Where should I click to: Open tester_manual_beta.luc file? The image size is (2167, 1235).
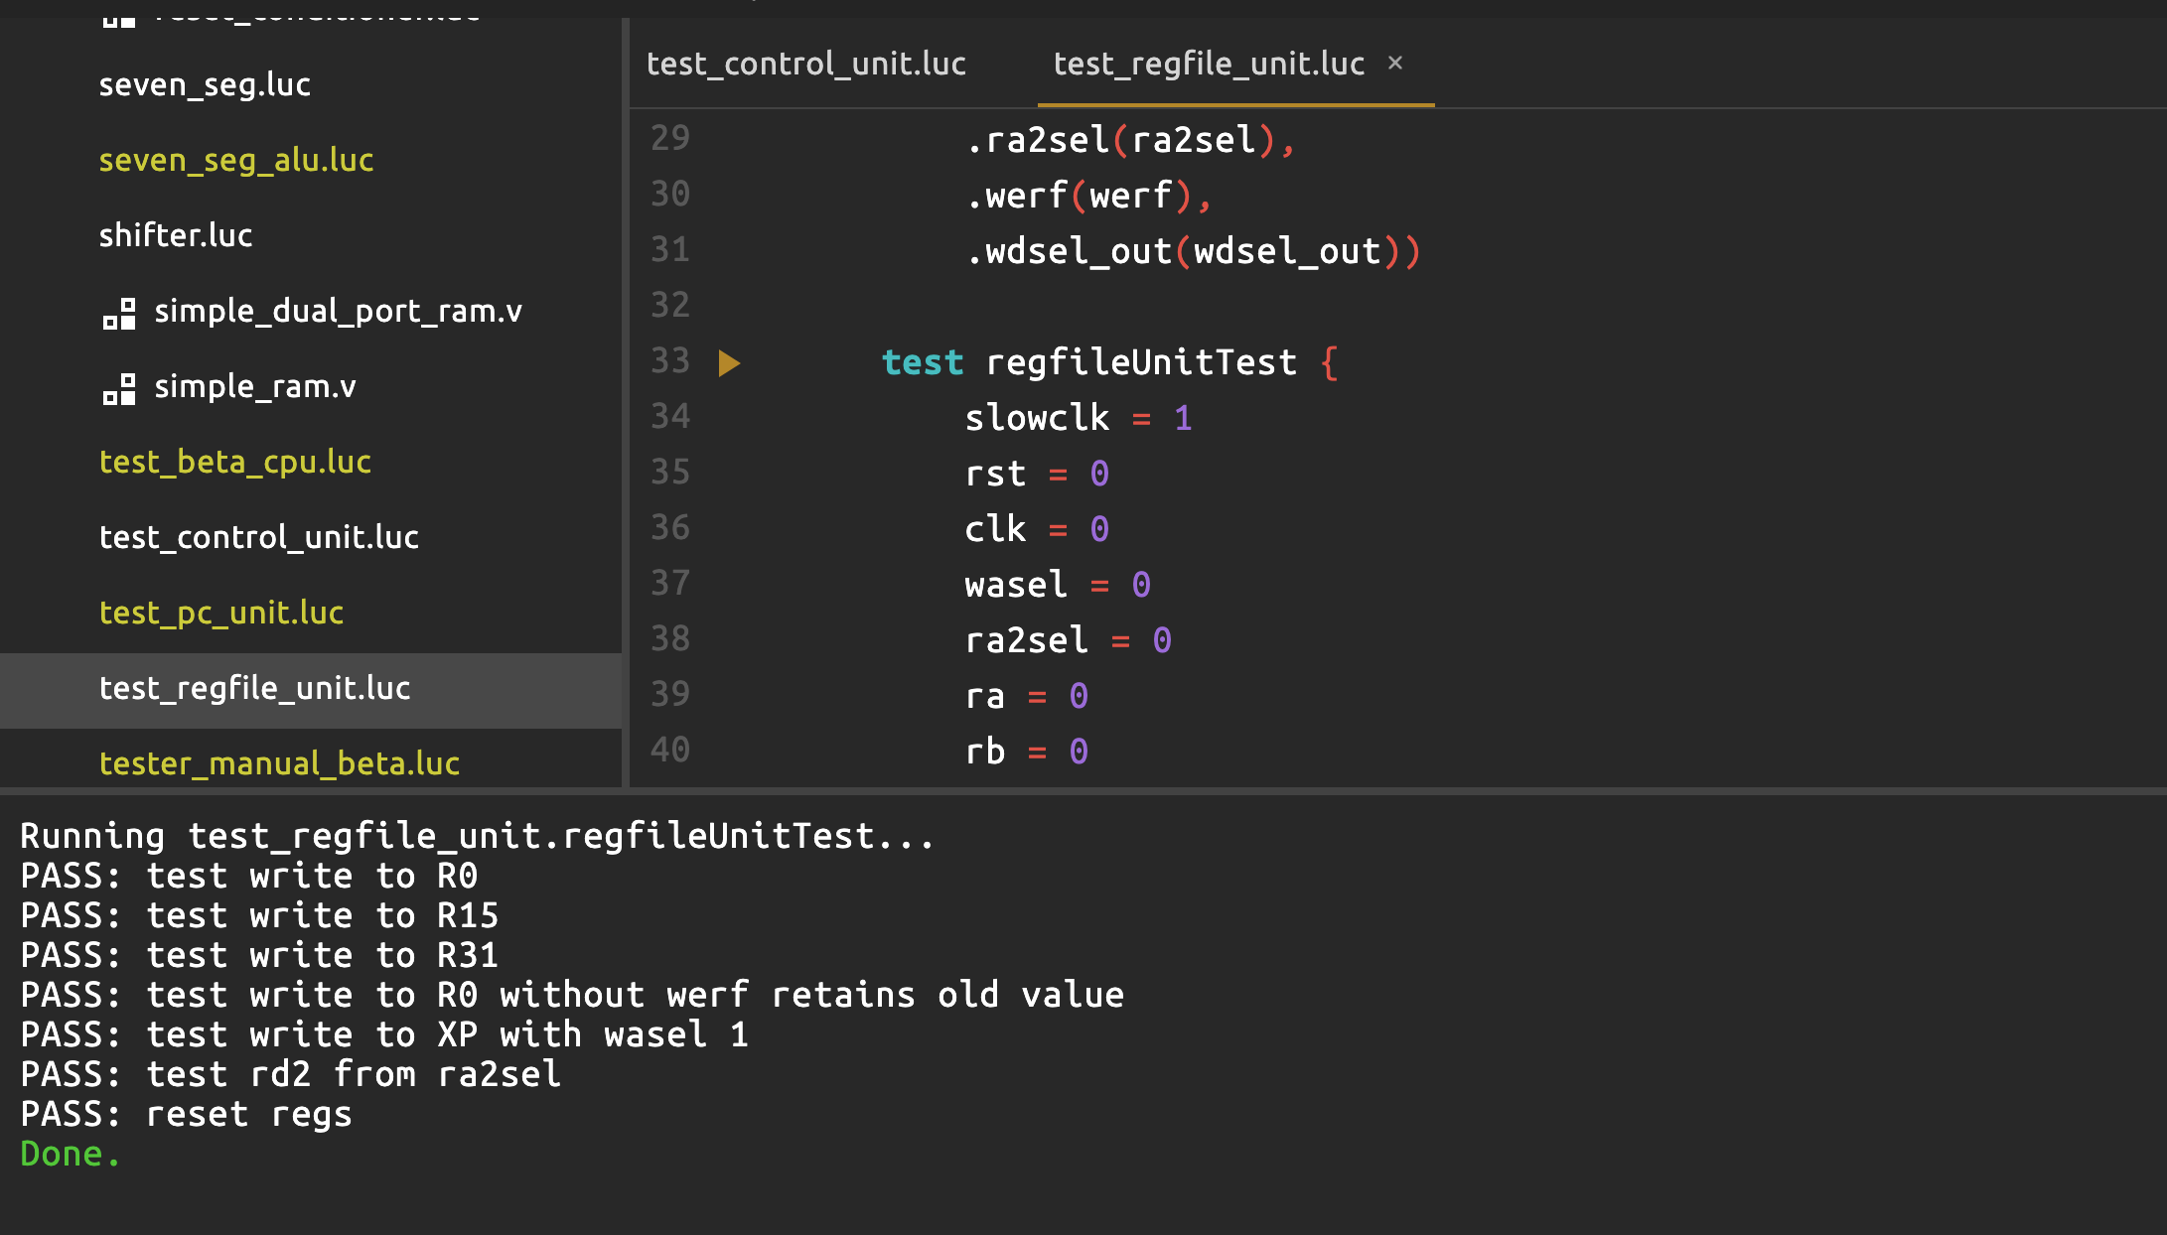click(279, 762)
